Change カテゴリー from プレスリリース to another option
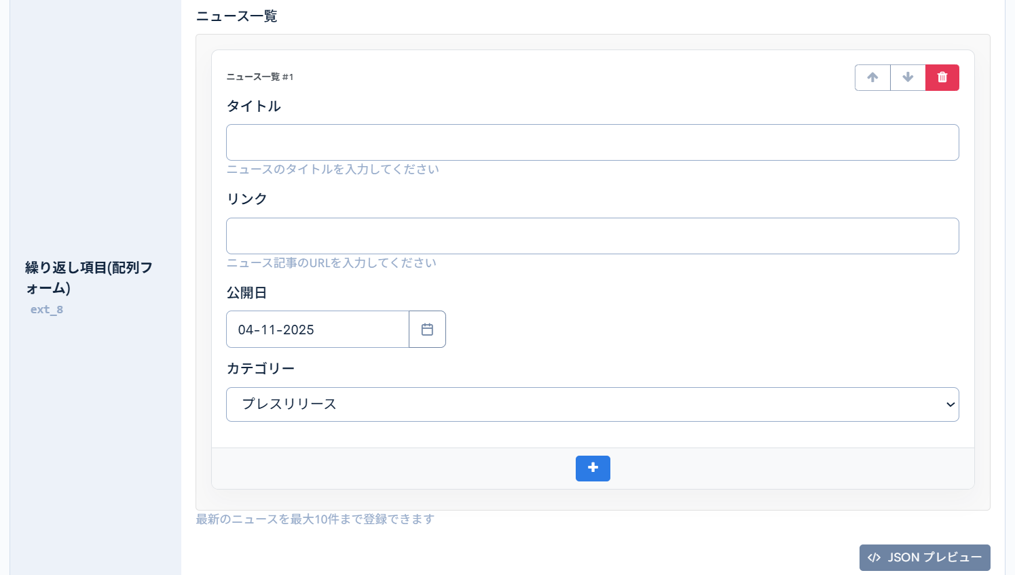 click(592, 404)
